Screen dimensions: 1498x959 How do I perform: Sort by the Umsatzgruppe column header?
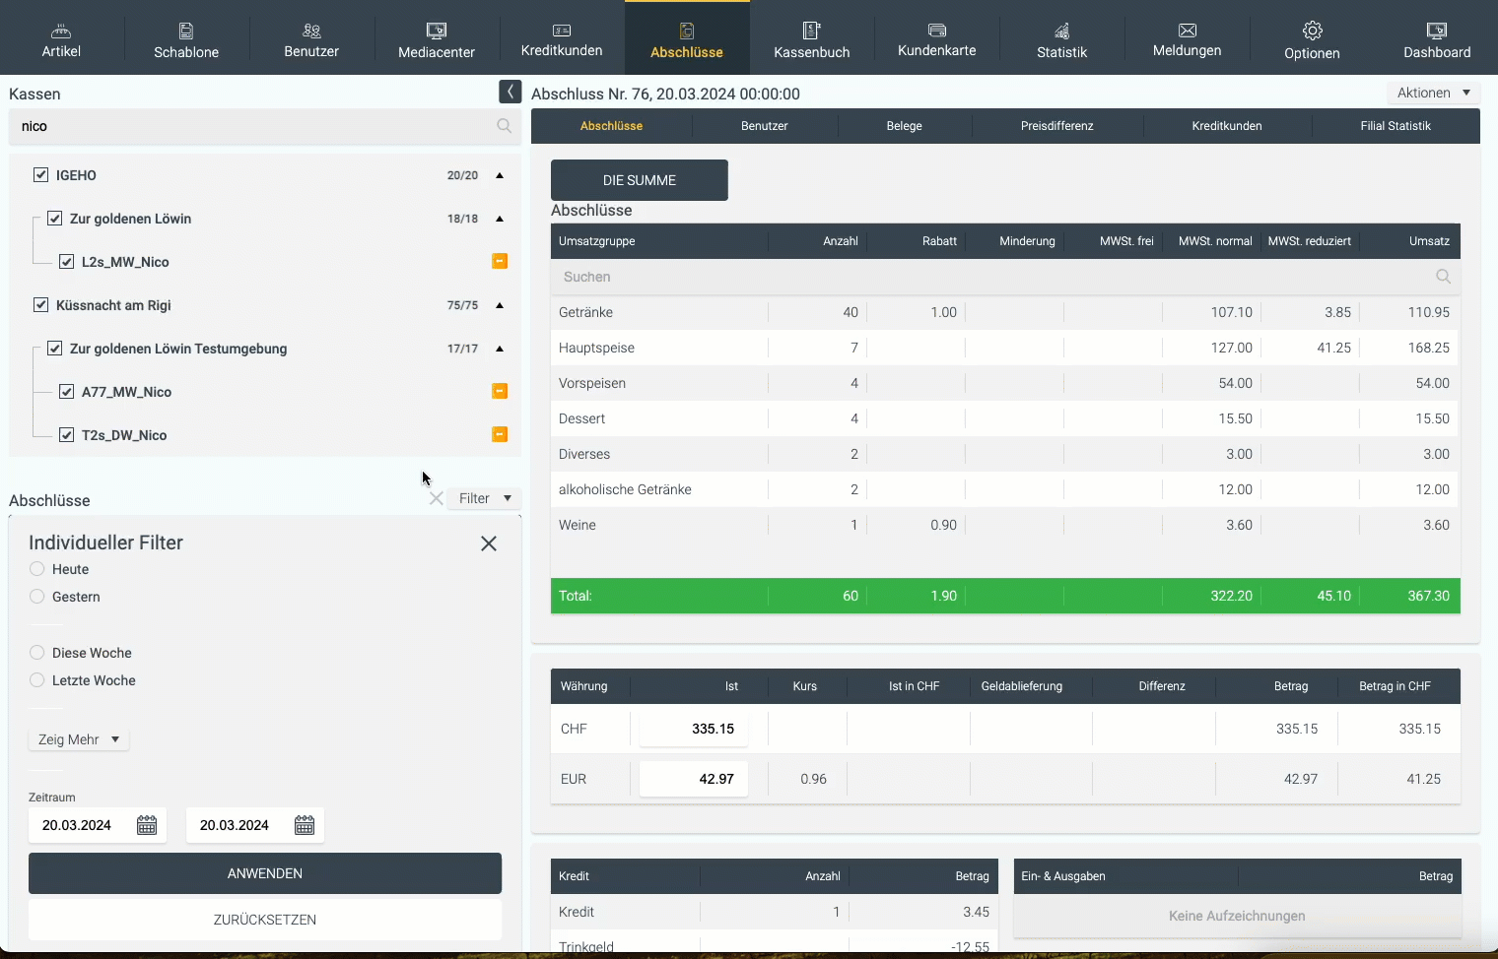click(x=659, y=241)
